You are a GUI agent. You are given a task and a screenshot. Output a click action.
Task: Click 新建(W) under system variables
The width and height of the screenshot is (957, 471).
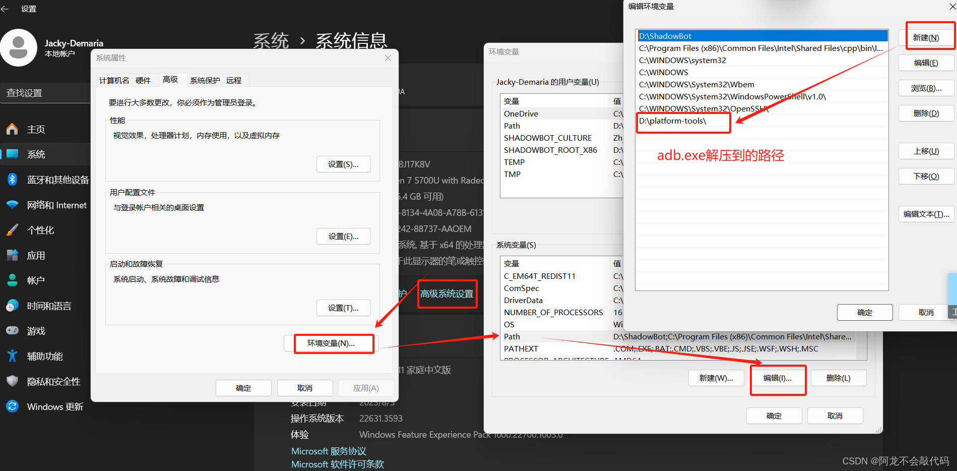click(x=716, y=378)
